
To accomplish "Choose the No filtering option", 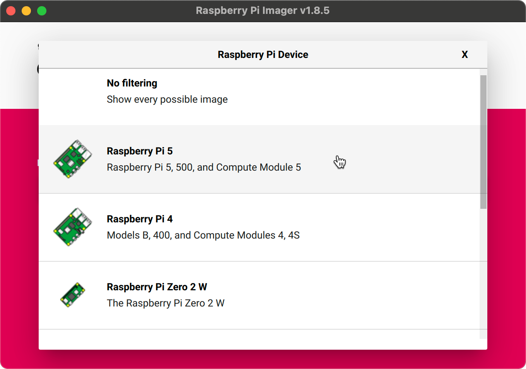I will click(132, 83).
